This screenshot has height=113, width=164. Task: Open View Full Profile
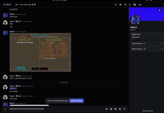pyautogui.click(x=148, y=111)
